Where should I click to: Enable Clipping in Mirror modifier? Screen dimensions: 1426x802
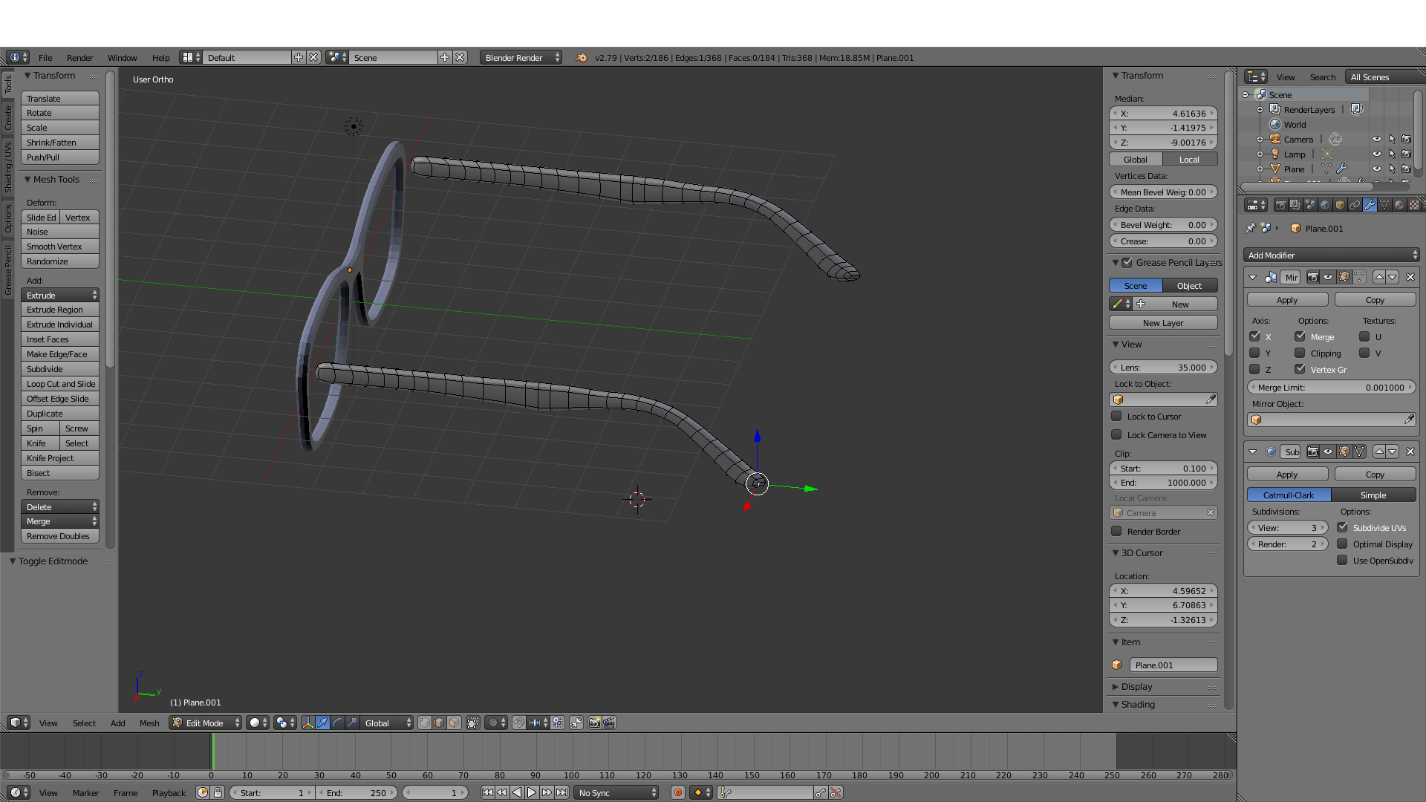pyautogui.click(x=1300, y=353)
